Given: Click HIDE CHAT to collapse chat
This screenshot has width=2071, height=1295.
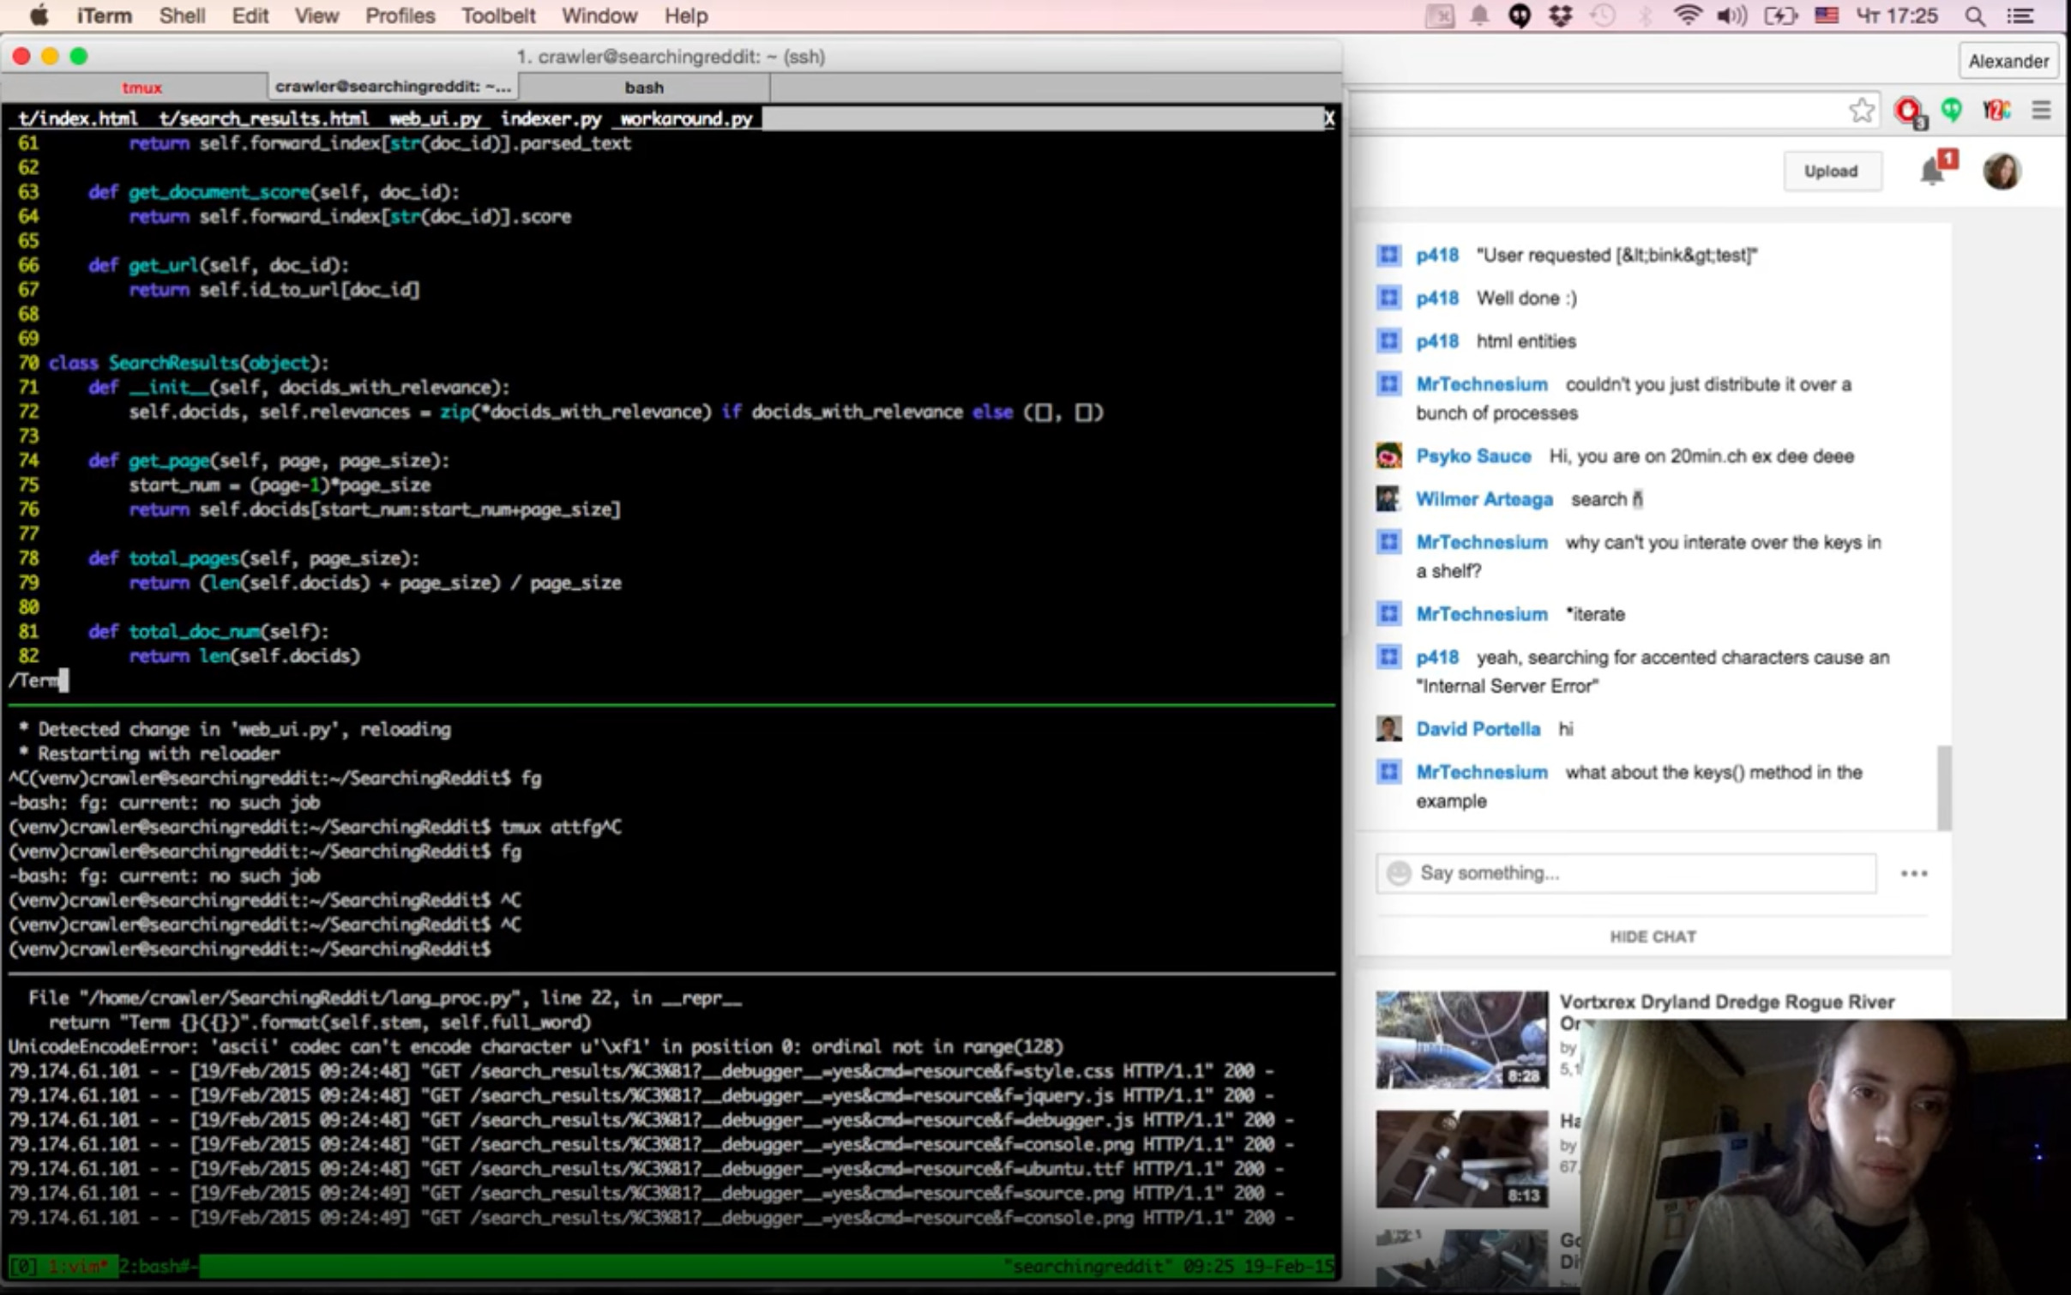Looking at the screenshot, I should (1652, 937).
